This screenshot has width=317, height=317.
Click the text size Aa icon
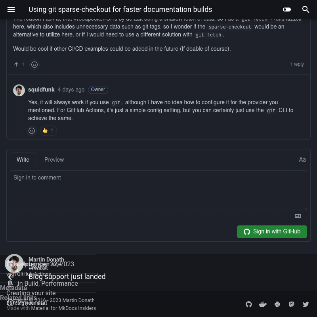[x=302, y=160]
